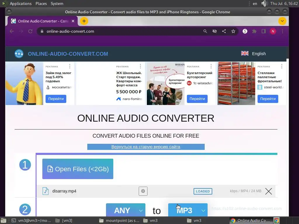Expand the ANY source format dropdown
Viewport: 299px width, 224px height.
126,210
